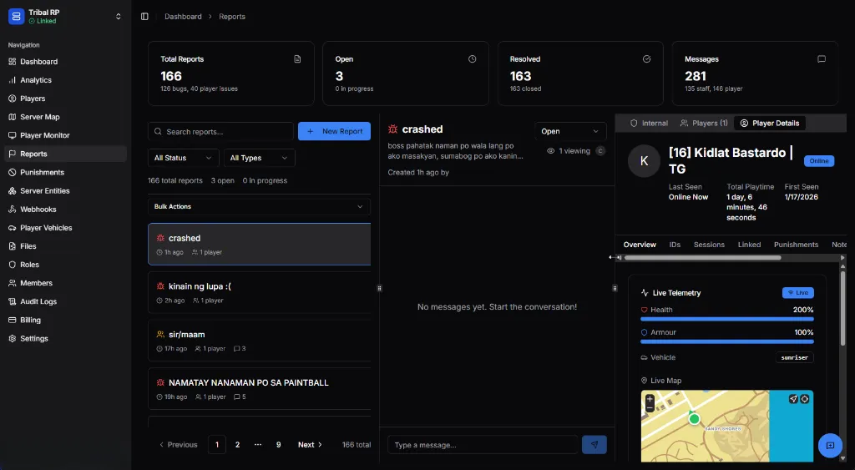Switch to the Internal tab
855x470 pixels.
[x=649, y=124]
